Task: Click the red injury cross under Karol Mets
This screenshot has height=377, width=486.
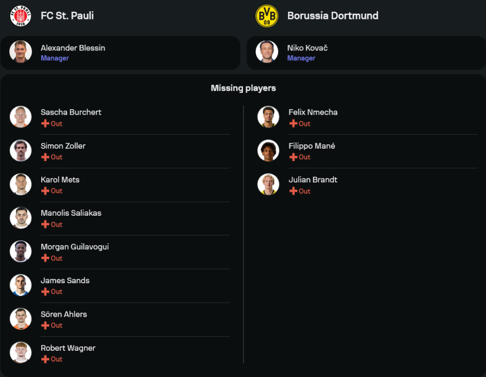Action: pos(45,191)
